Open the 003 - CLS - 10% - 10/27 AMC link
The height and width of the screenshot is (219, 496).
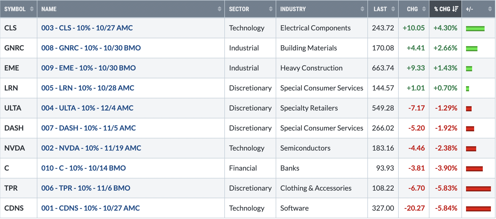click(87, 28)
